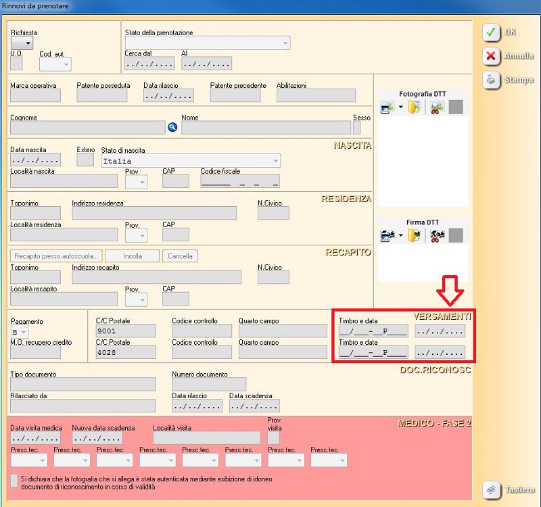The width and height of the screenshot is (541, 507).
Task: Click the scan signature icon under Firma DTT
Action: [x=387, y=236]
